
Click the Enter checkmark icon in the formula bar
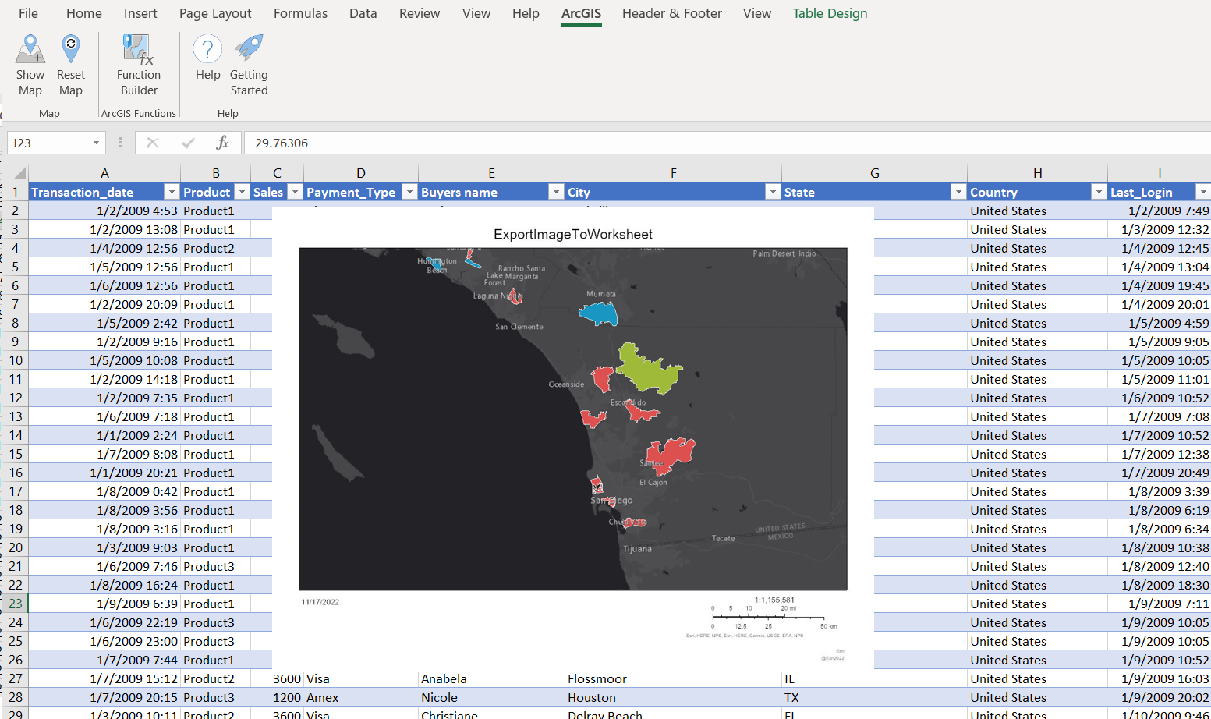(x=187, y=143)
